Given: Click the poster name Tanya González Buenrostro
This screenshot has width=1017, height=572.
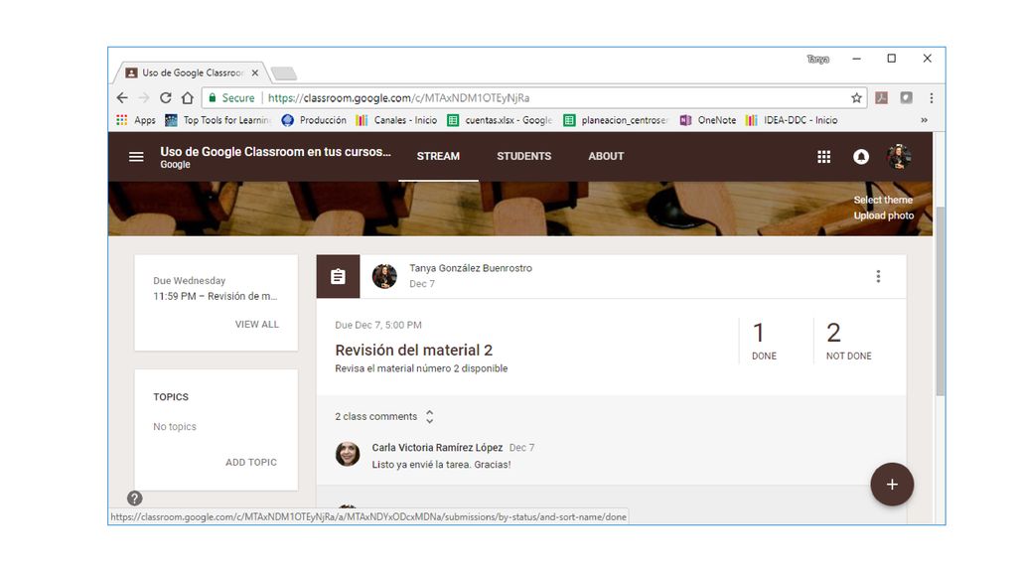Looking at the screenshot, I should pos(470,268).
